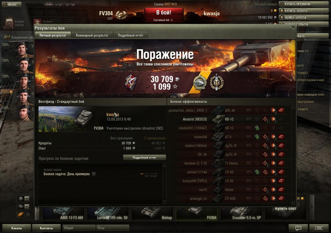Toggle the orange stripe carousel filter
The image size is (331, 233).
[21, 214]
